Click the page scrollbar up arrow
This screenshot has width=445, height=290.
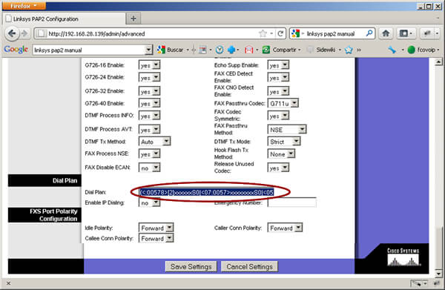point(438,62)
